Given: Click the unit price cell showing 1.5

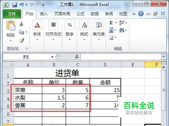Looking at the screenshot, I should pyautogui.click(x=54, y=97).
